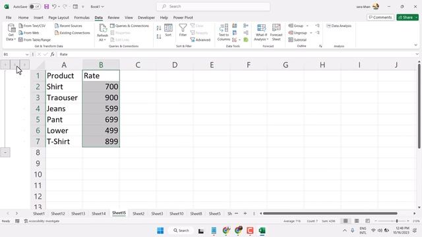Click Remove Duplicates icon
This screenshot has width=422, height=237.
pyautogui.click(x=235, y=33)
